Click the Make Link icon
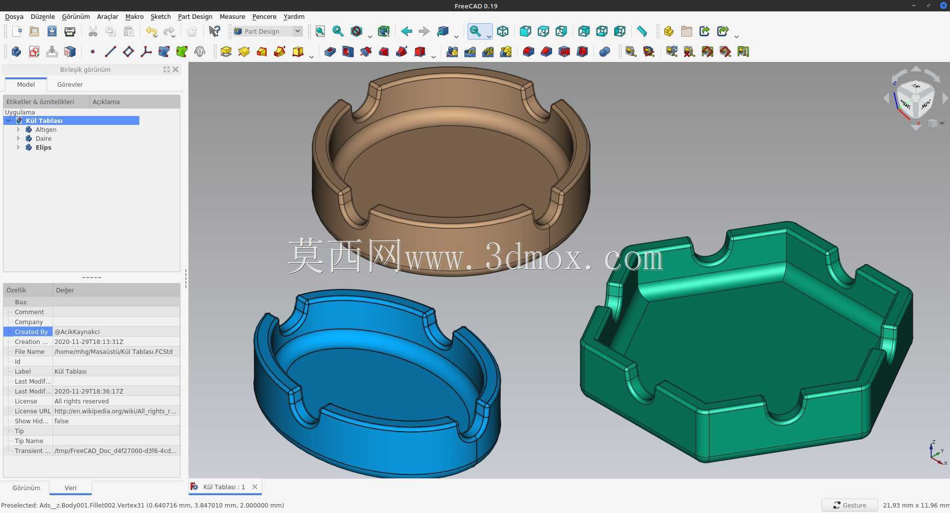 [705, 32]
